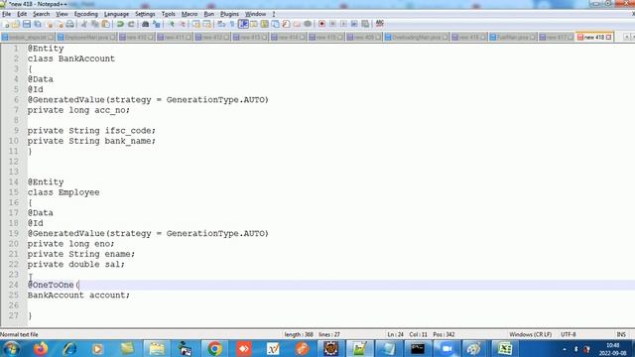Toggle the highlighted indent guide button
The width and height of the screenshot is (635, 357).
[x=243, y=24]
